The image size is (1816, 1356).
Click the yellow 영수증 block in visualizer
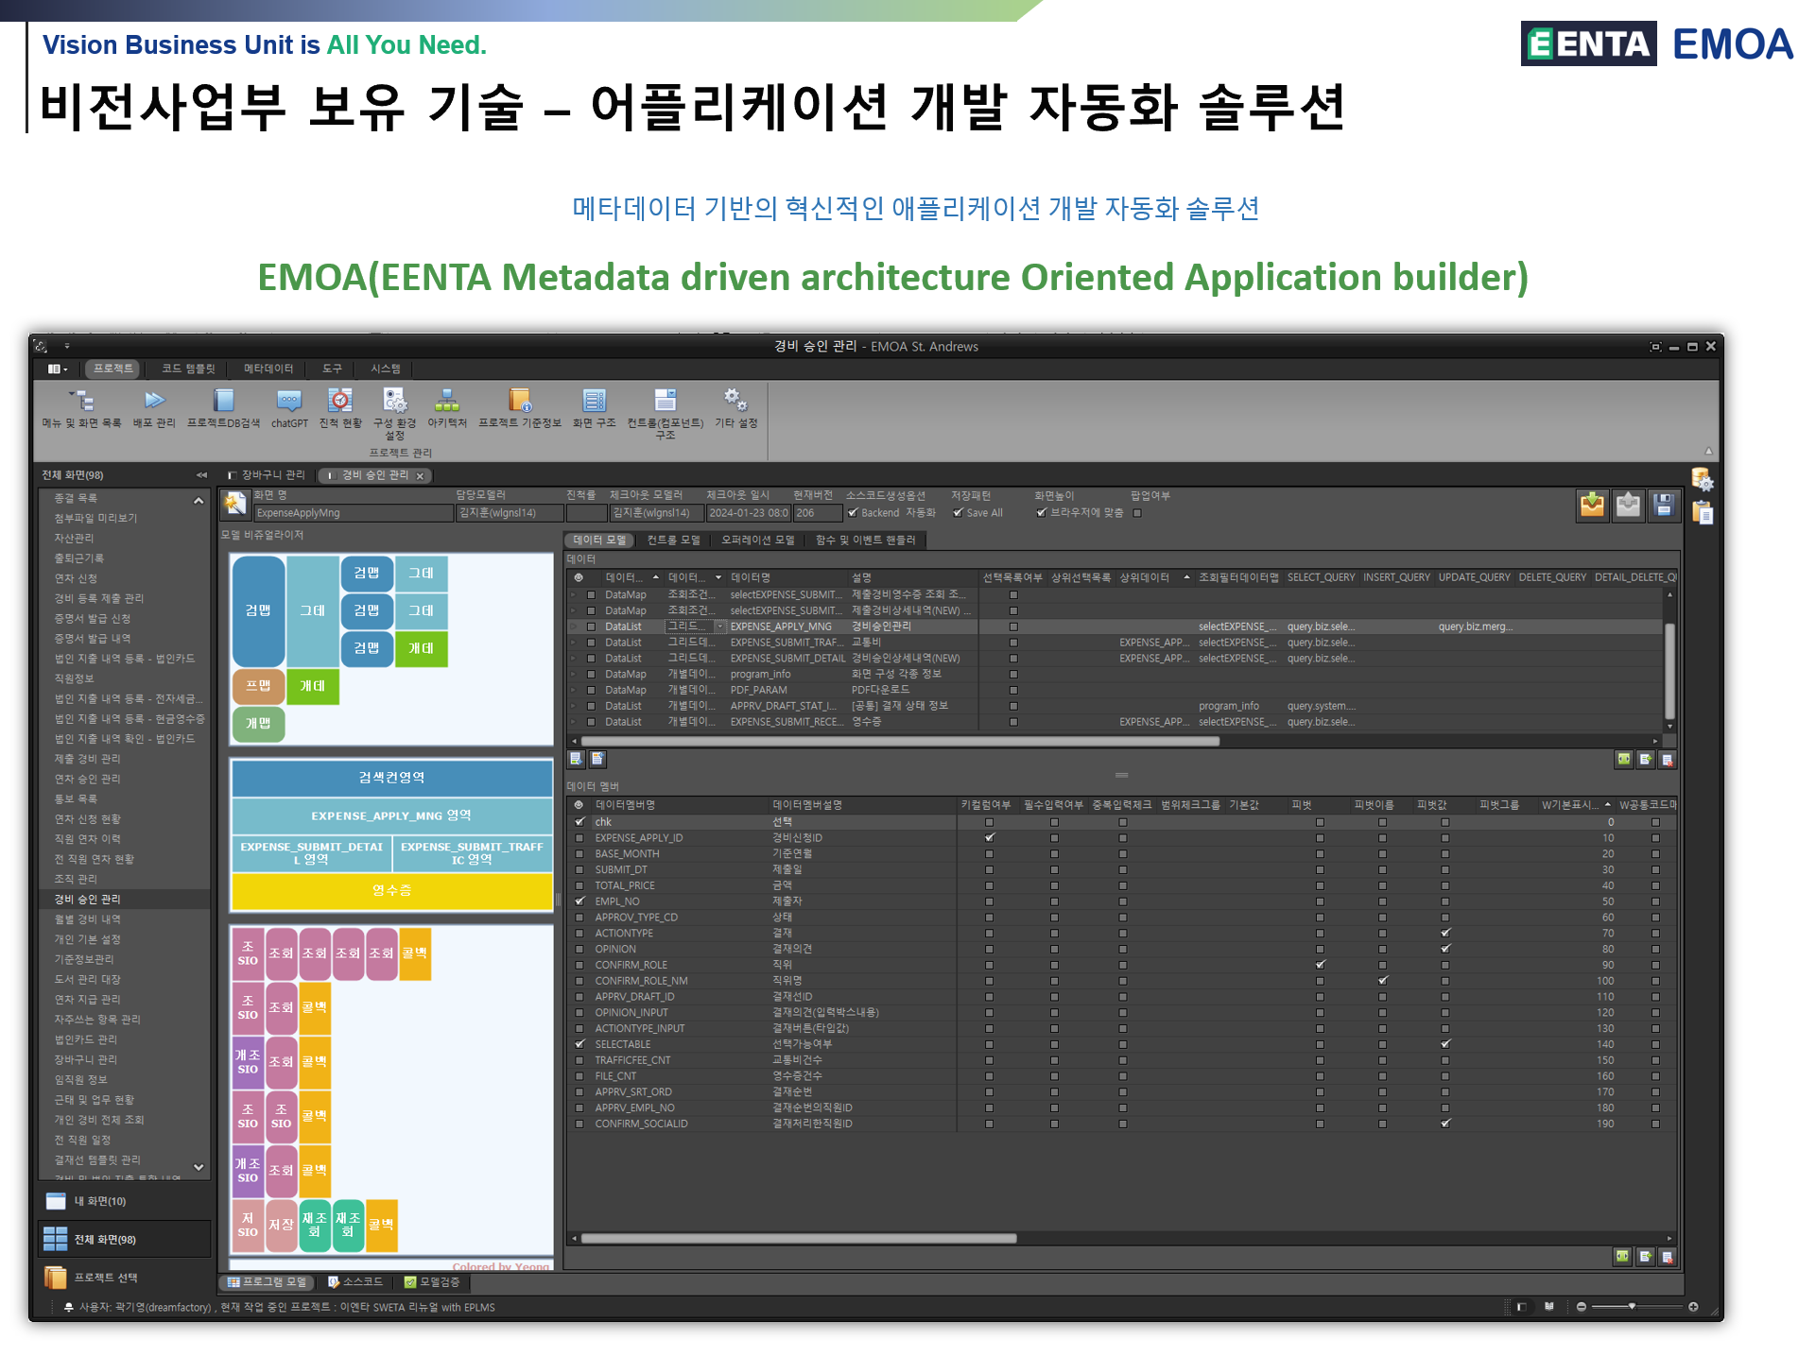coord(391,891)
